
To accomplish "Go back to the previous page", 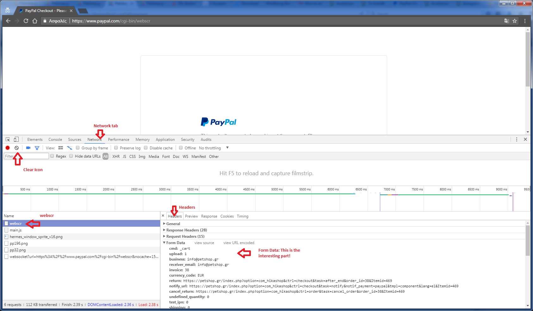I will pos(8,21).
